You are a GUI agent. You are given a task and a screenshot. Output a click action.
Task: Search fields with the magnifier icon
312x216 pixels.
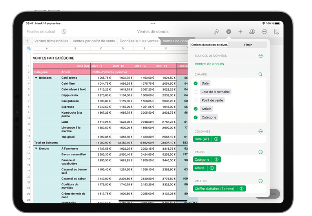tap(260, 74)
